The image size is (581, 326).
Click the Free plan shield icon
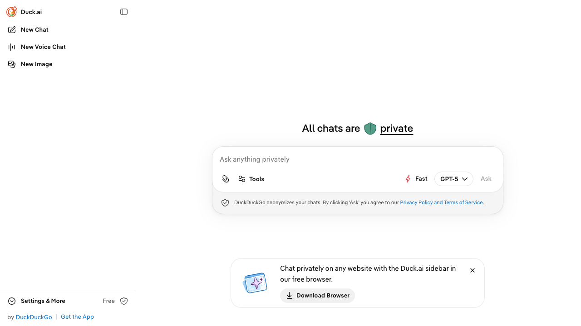(124, 301)
